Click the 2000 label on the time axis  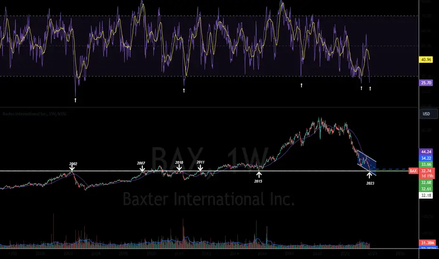tap(41, 254)
